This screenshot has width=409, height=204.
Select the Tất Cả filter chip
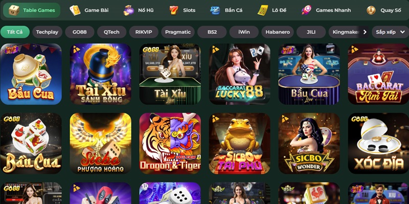pos(15,32)
